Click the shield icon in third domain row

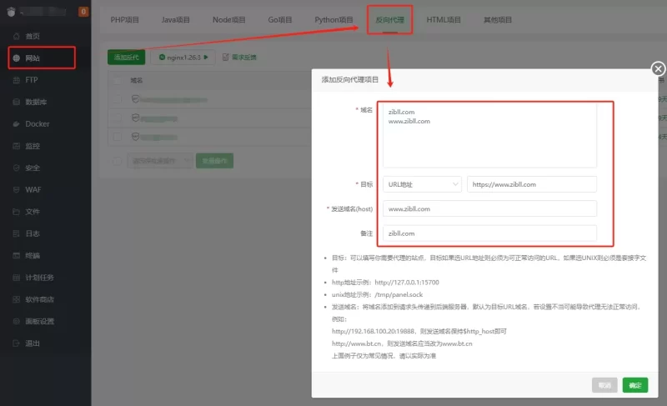[x=135, y=137]
